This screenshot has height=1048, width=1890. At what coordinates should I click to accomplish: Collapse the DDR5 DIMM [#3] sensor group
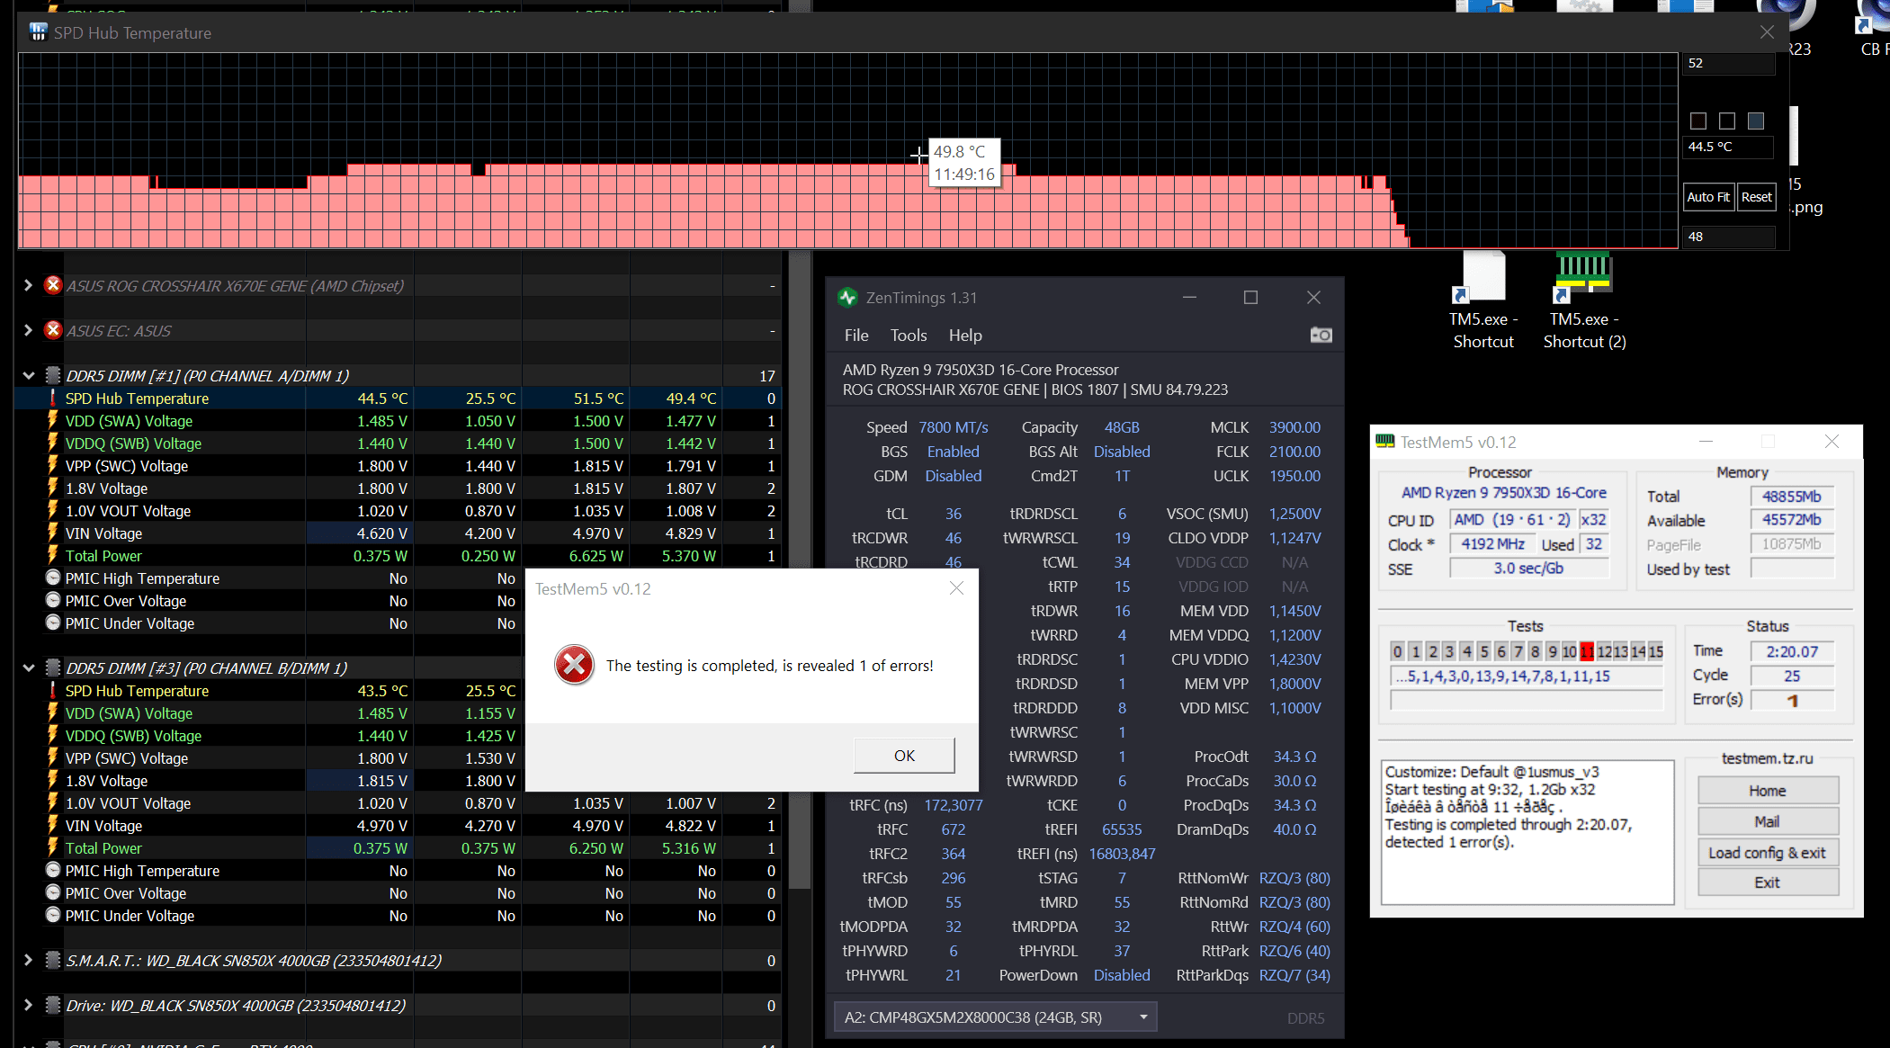tap(28, 667)
